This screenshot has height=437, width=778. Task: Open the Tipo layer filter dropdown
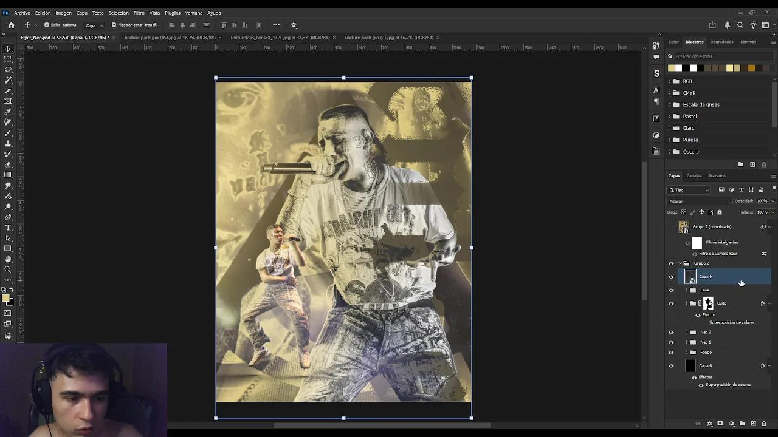tap(689, 190)
